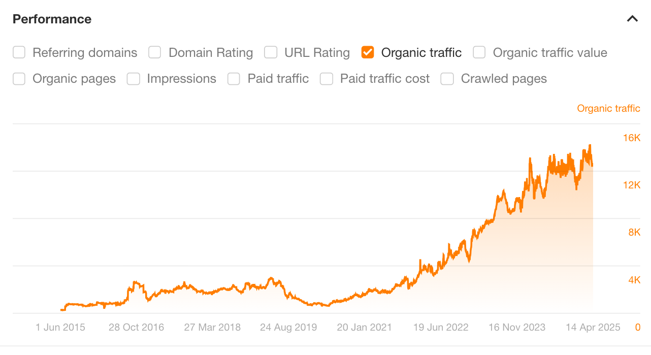Check the Organic pages option
651x355 pixels.
pyautogui.click(x=19, y=79)
